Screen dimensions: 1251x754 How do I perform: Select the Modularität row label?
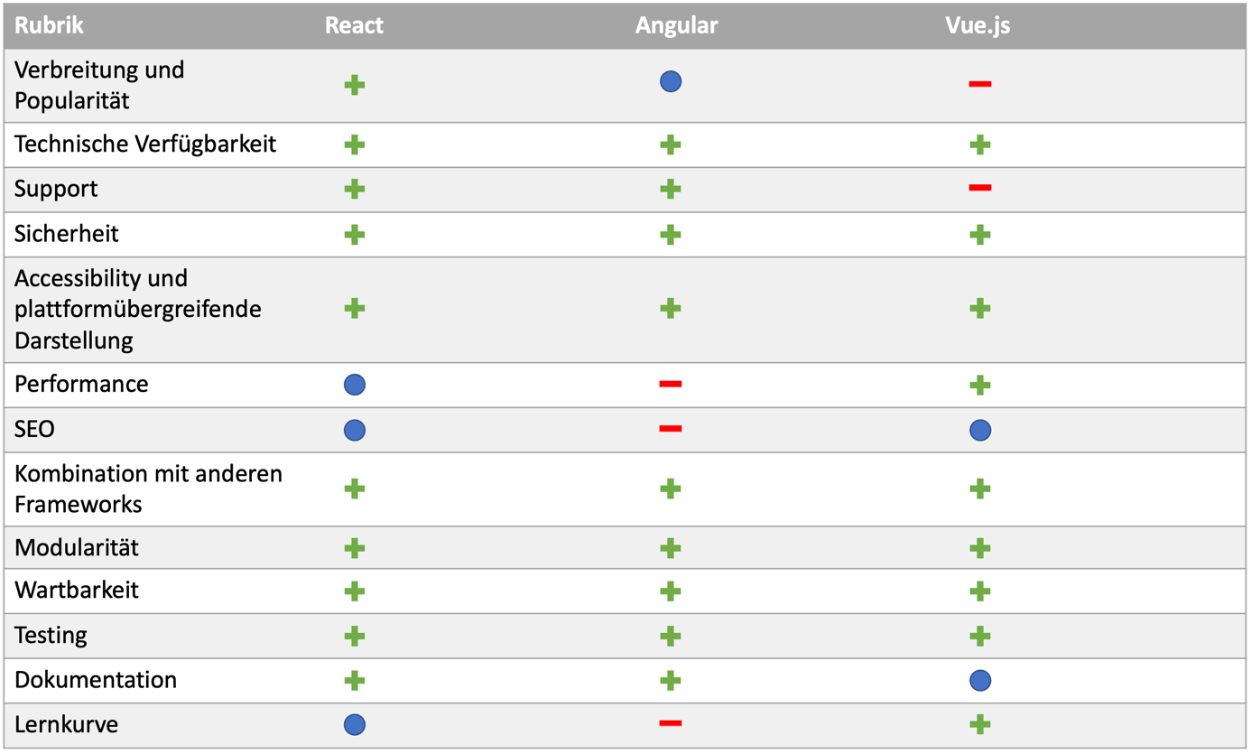tap(77, 547)
